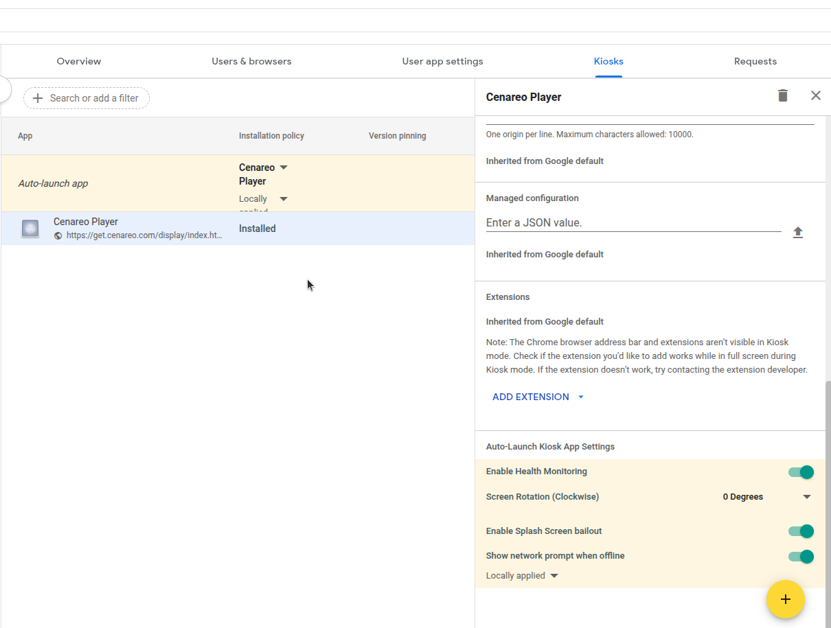Turn off Show network prompt when offline
This screenshot has height=628, width=831.
click(x=801, y=557)
